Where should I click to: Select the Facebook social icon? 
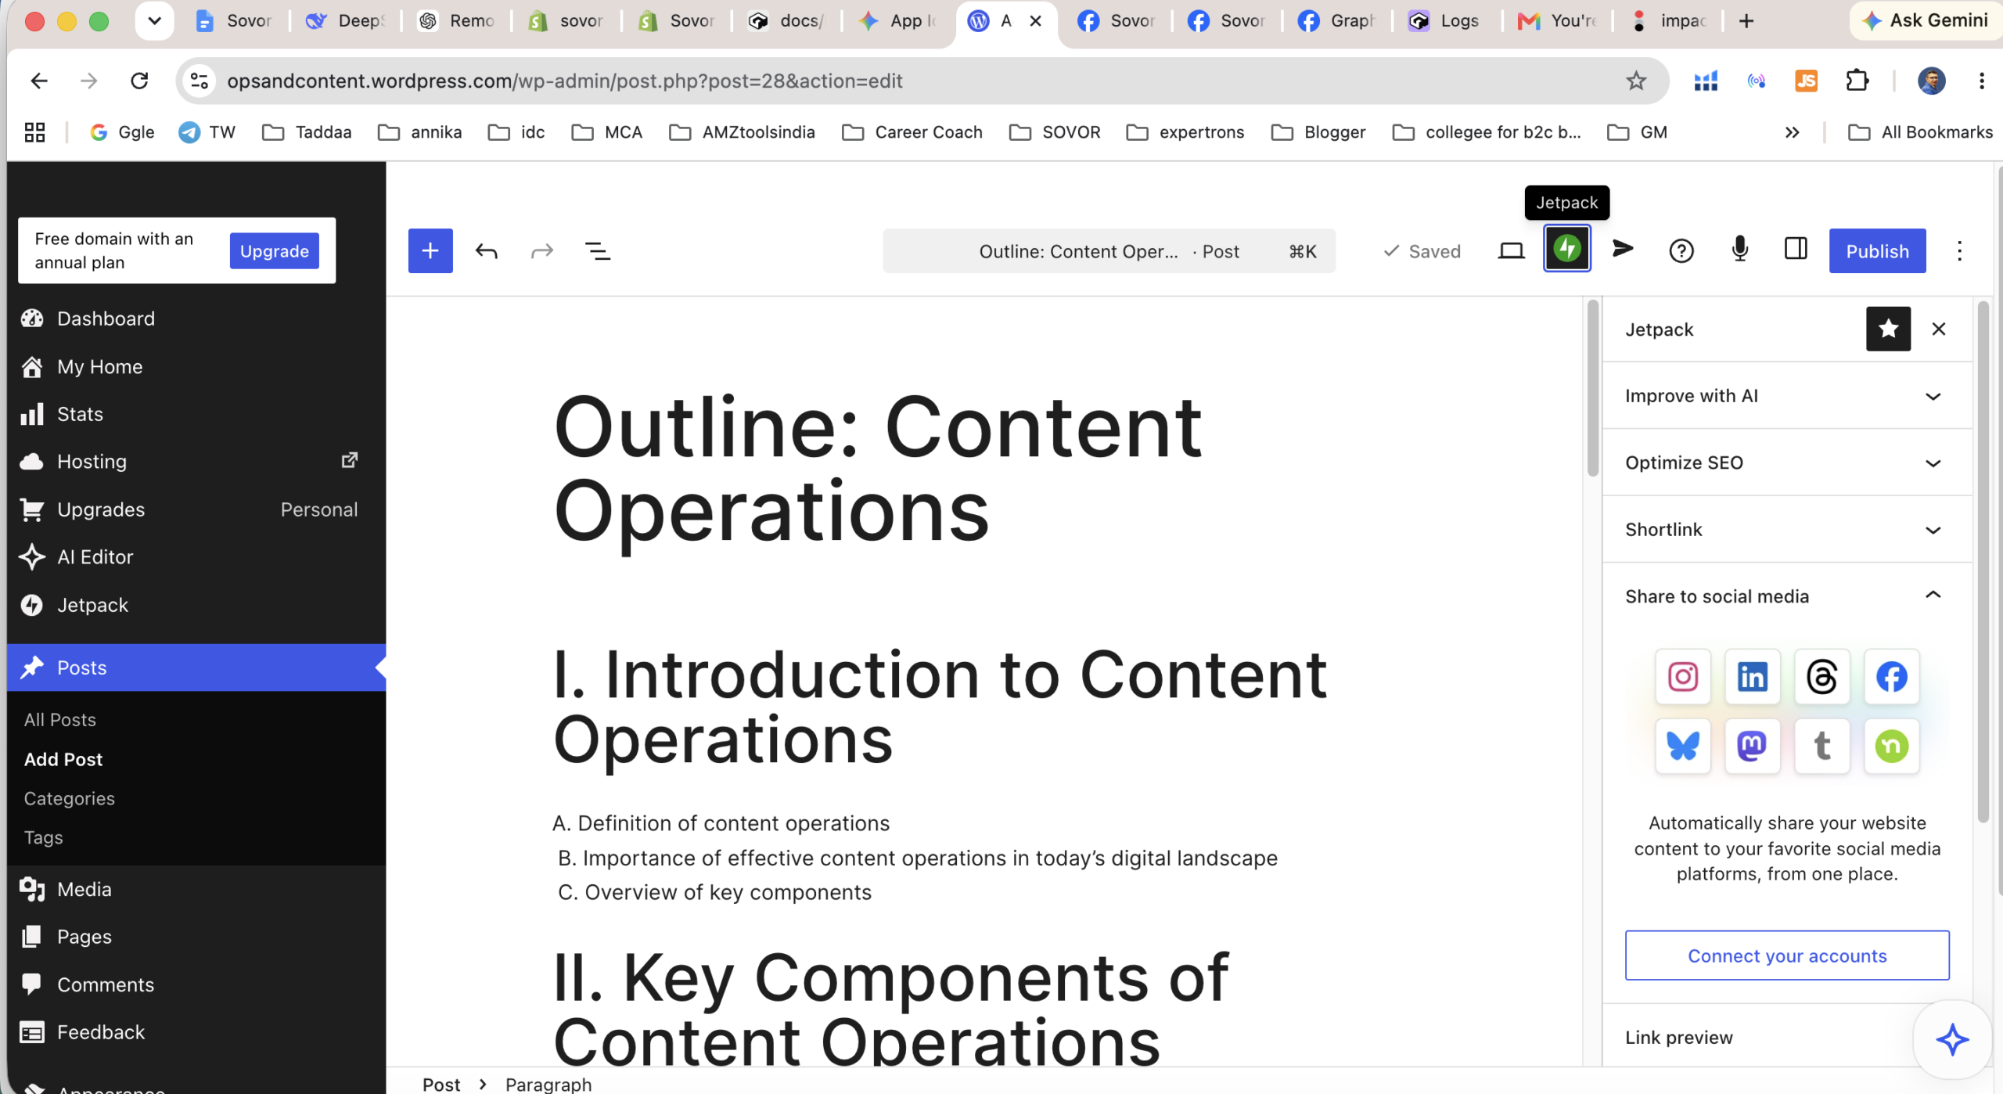click(1892, 676)
